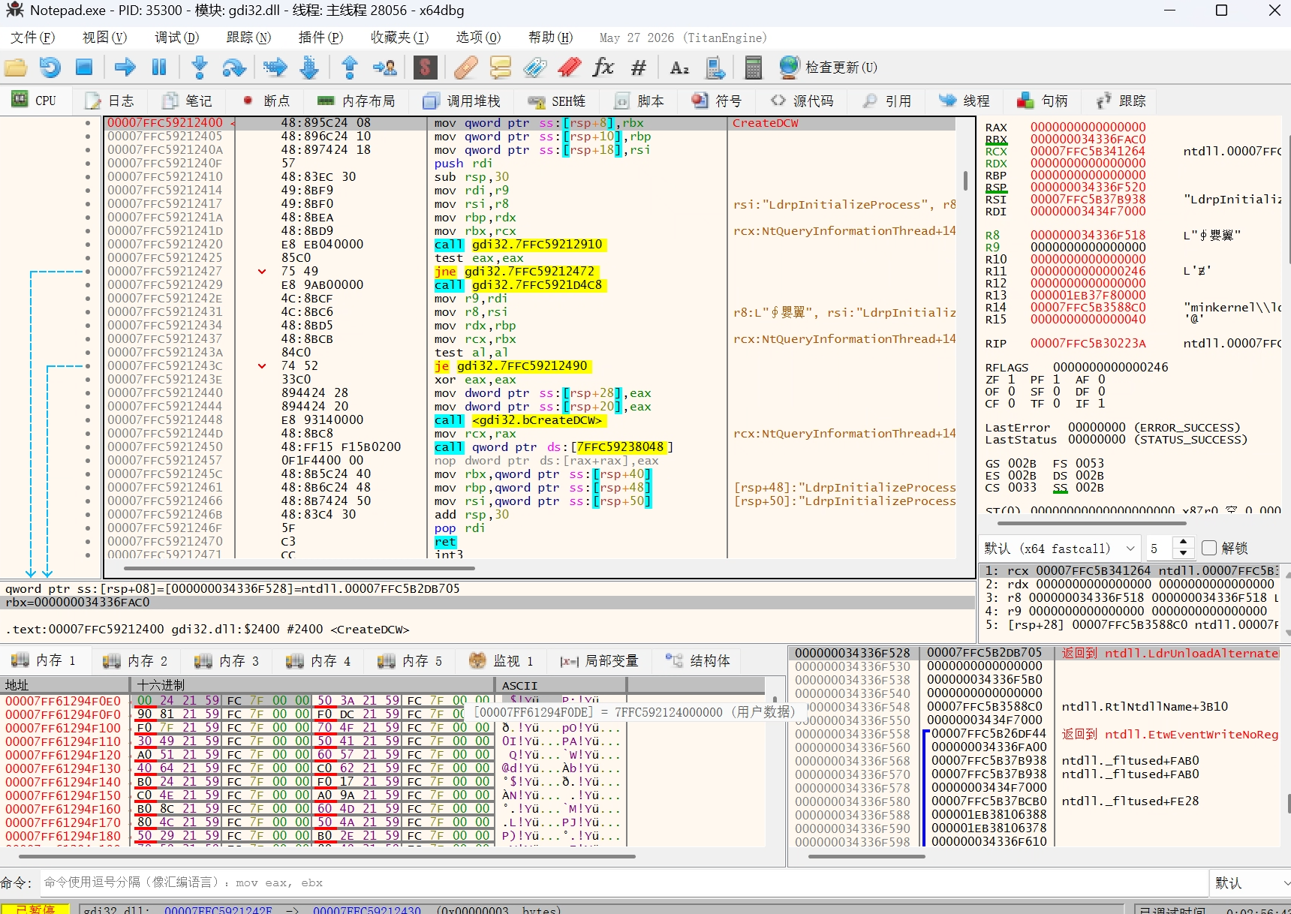The height and width of the screenshot is (914, 1291).
Task: Click the comments speech bubble icon
Action: (x=501, y=68)
